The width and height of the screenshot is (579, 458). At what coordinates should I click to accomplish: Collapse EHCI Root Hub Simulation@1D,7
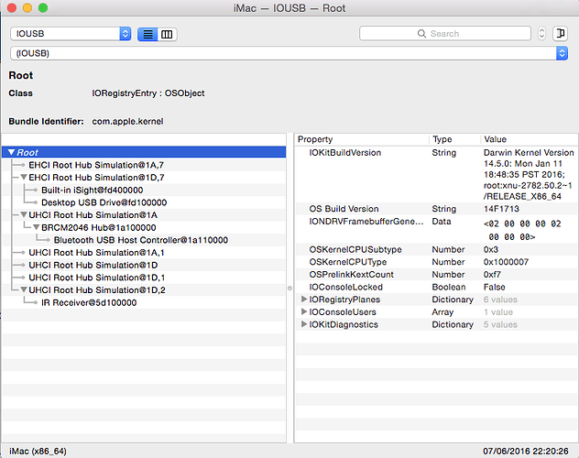[24, 178]
